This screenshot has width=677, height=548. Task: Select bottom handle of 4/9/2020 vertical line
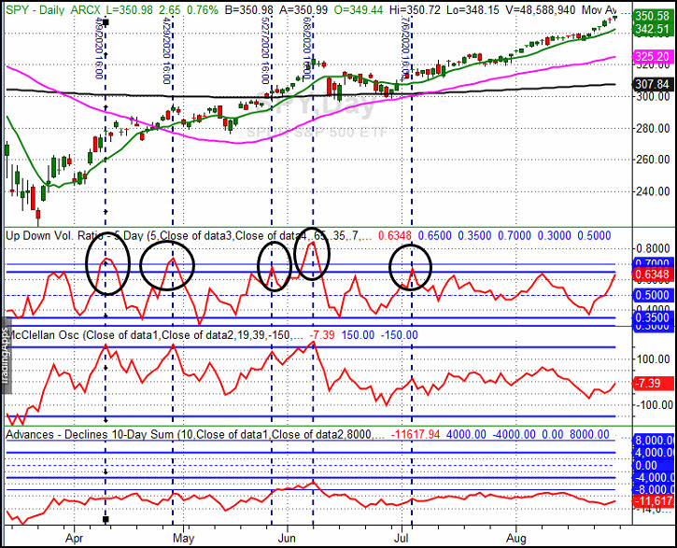point(106,519)
